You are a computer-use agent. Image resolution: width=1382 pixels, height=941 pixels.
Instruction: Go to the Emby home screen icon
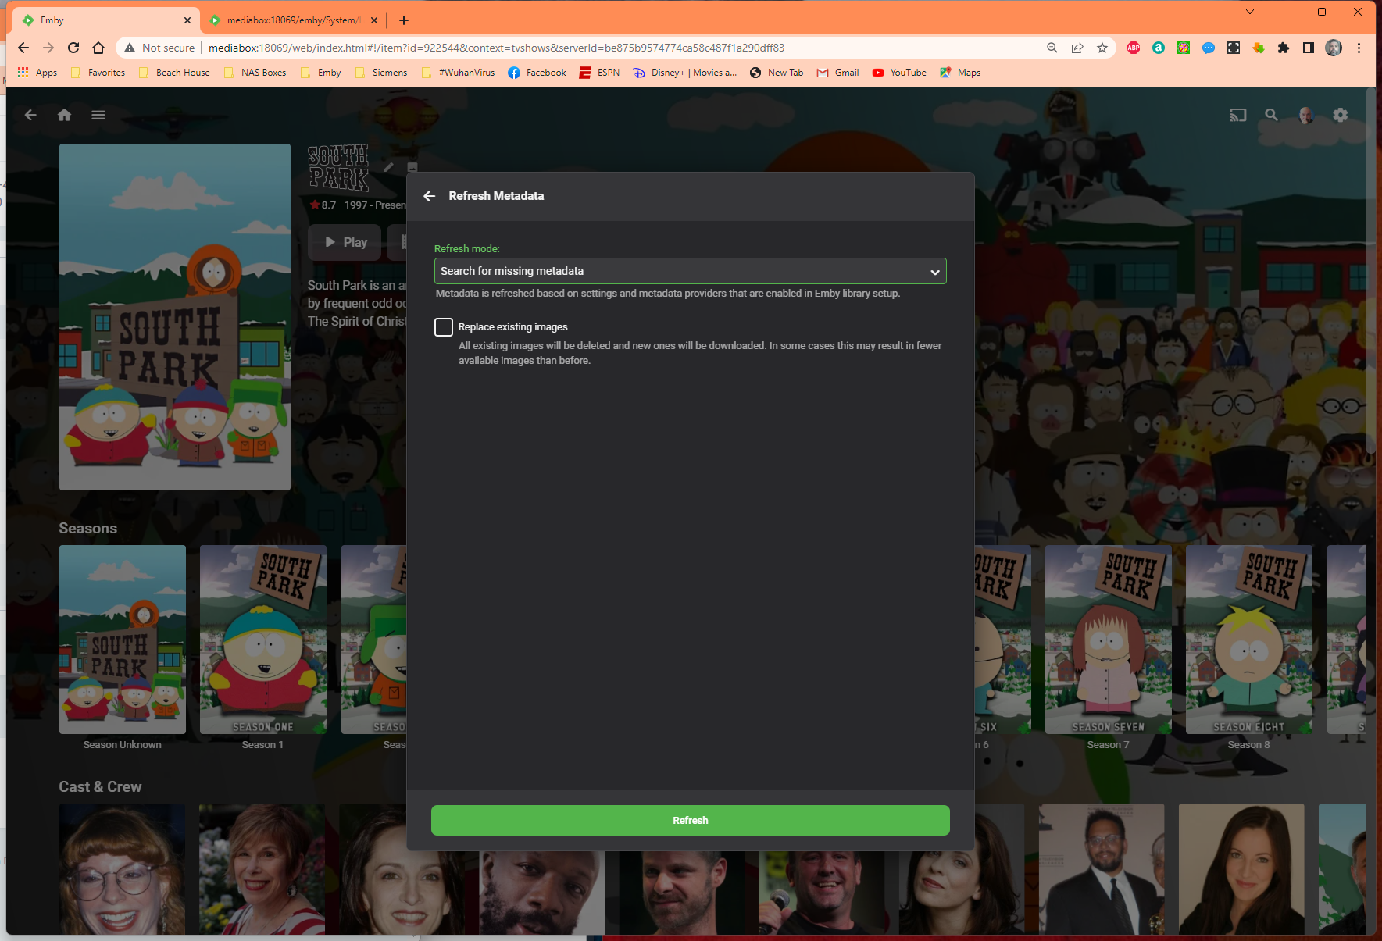click(64, 115)
